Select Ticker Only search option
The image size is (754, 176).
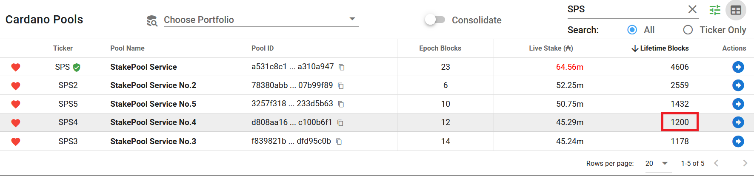(688, 30)
